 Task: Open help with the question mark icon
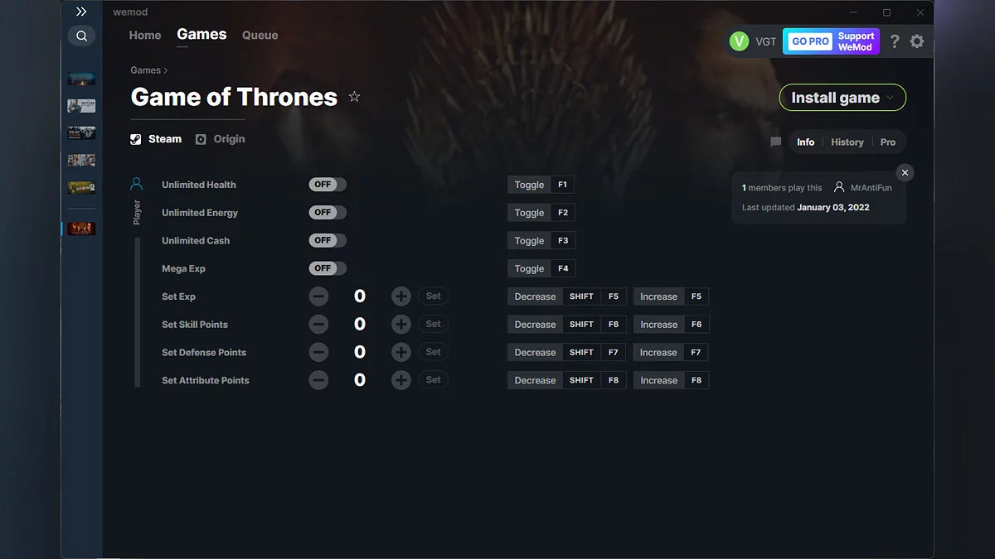pyautogui.click(x=894, y=41)
